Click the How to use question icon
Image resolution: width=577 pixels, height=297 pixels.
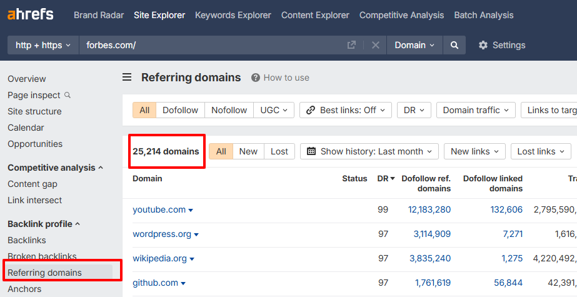[x=256, y=78]
